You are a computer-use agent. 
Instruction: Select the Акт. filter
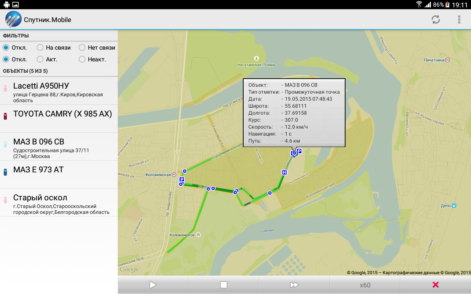tap(47, 59)
